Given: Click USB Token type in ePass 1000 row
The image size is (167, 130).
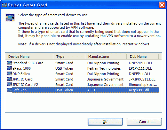Looking at the screenshot, I should tap(64, 68).
